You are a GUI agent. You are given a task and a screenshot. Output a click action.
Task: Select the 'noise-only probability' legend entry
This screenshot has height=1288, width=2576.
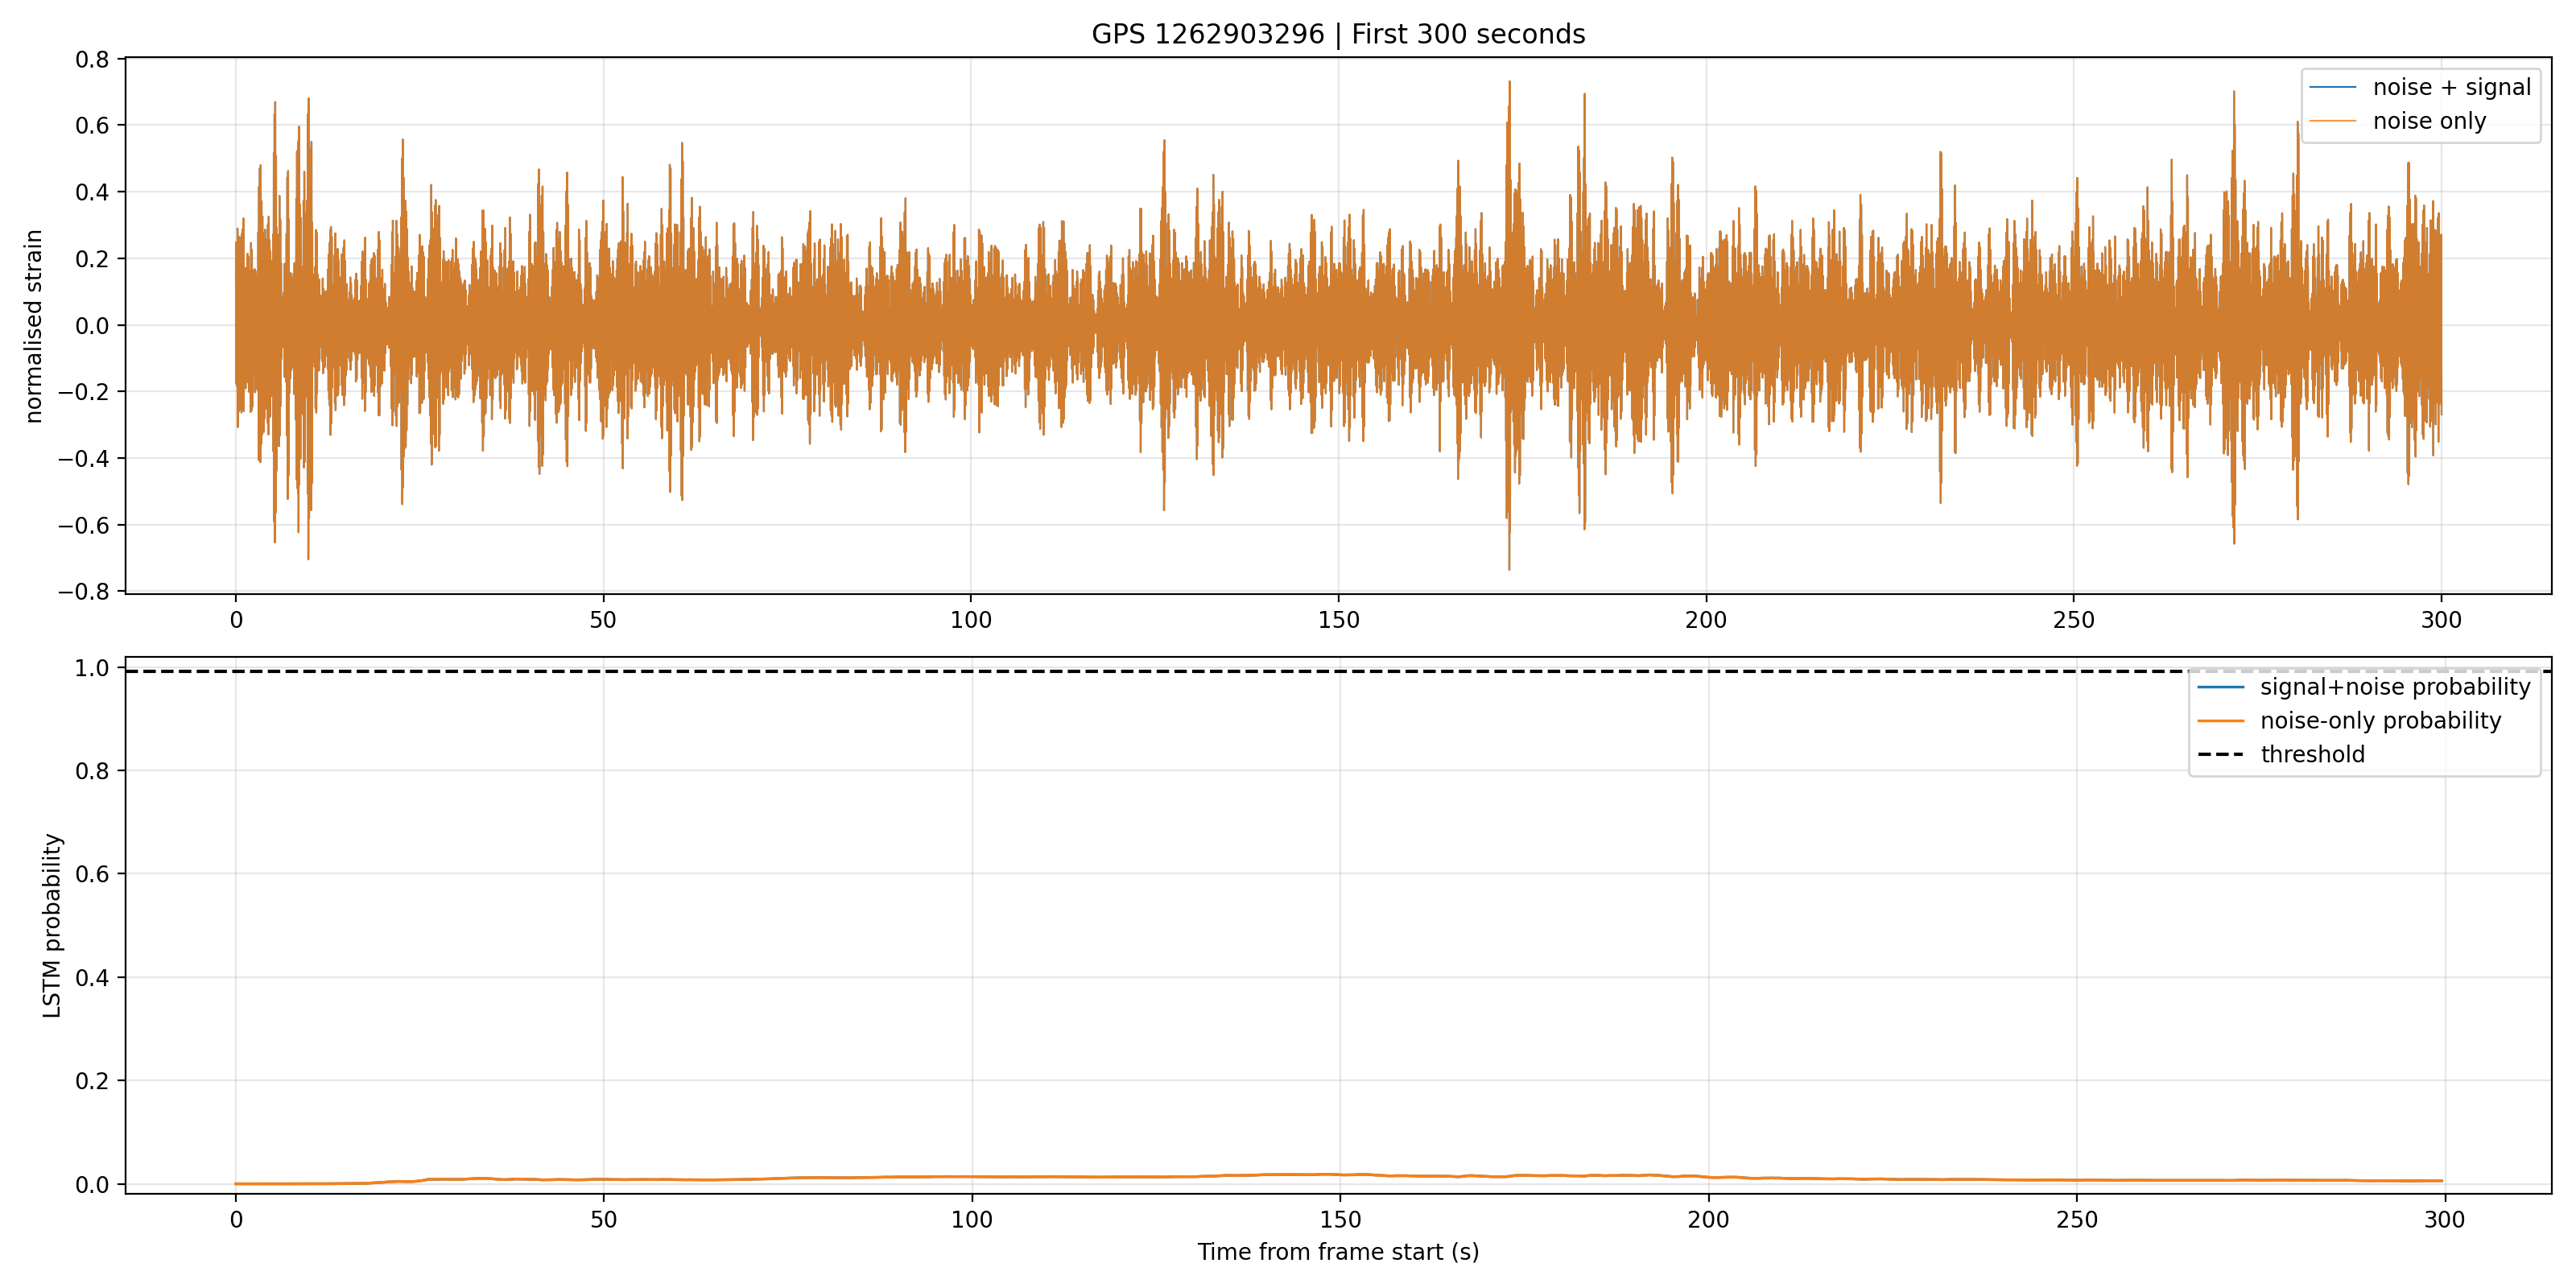click(x=2349, y=721)
